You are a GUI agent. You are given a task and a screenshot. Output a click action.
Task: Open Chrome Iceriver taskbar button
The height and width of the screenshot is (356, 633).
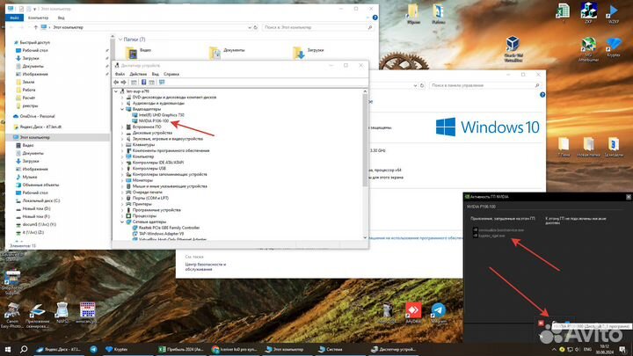coord(235,349)
